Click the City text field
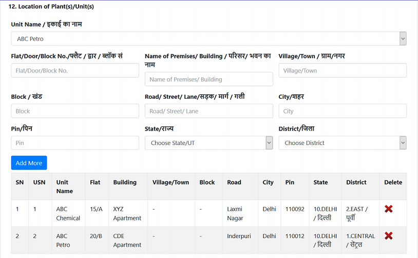This screenshot has height=258, width=418. [342, 111]
